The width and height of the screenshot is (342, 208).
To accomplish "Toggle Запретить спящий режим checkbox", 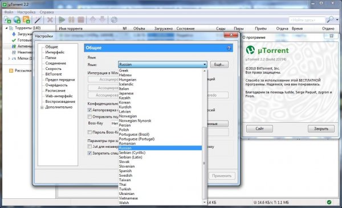I will tap(89, 153).
